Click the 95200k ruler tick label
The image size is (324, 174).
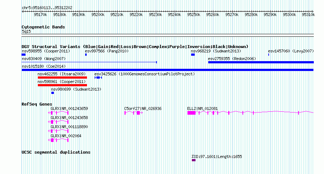[x=98, y=15]
